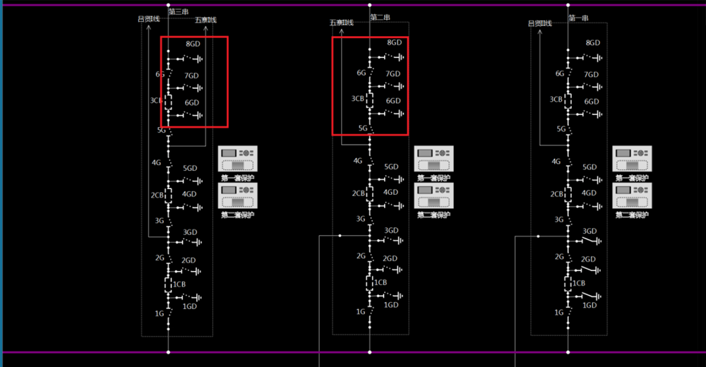The width and height of the screenshot is (706, 367).
Task: Select the 吕贺Ⅱ线 line label in 第一串
Action: tap(540, 23)
